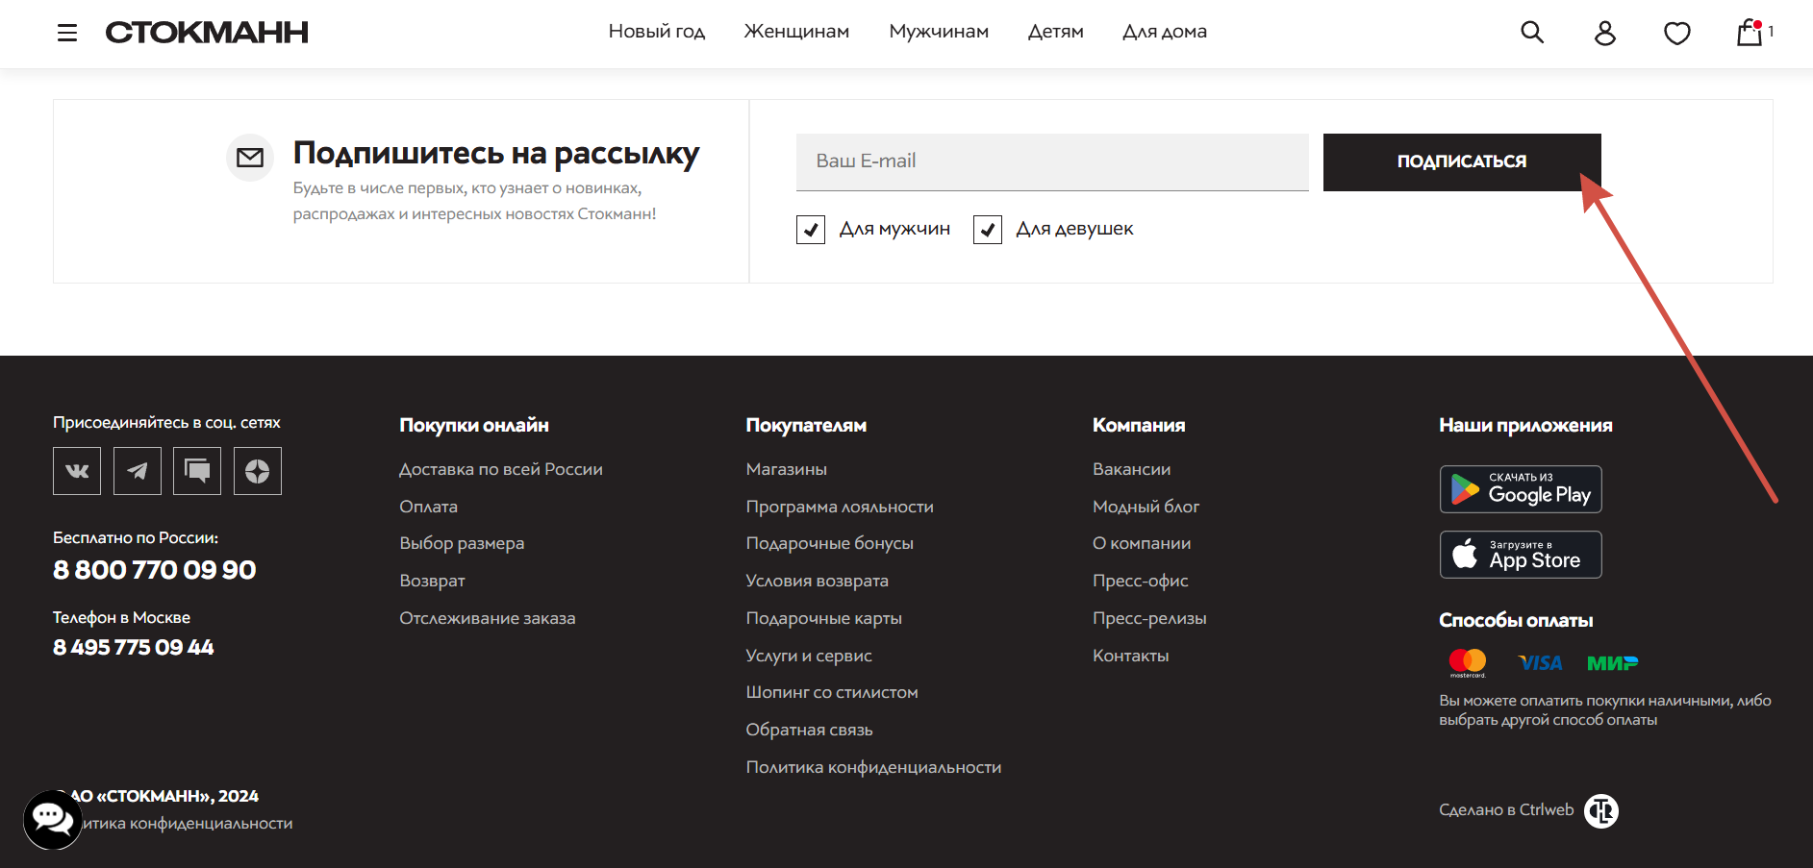Uncheck the Для девушек checkbox
Viewport: 1813px width, 868px height.
pyautogui.click(x=988, y=230)
